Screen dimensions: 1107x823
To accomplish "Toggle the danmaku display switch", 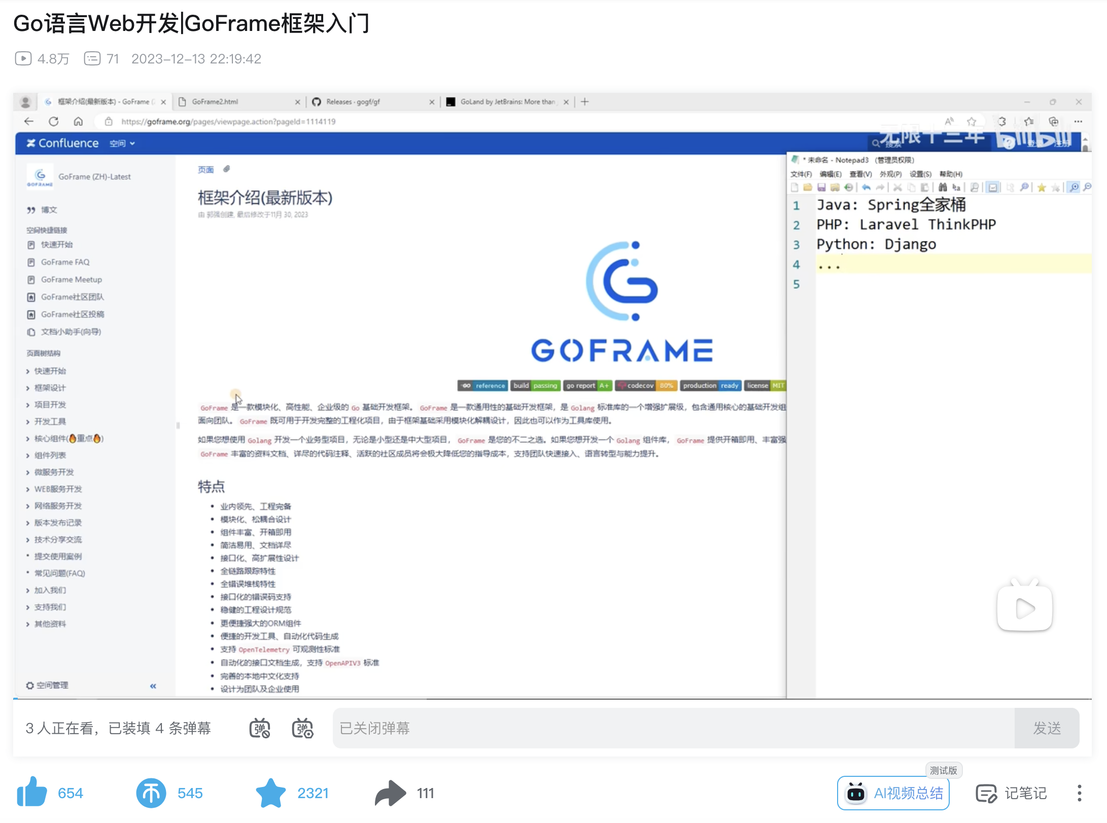I will coord(260,729).
